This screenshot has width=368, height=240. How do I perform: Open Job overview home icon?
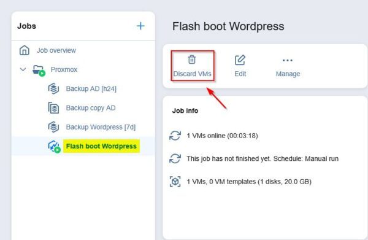pyautogui.click(x=25, y=50)
